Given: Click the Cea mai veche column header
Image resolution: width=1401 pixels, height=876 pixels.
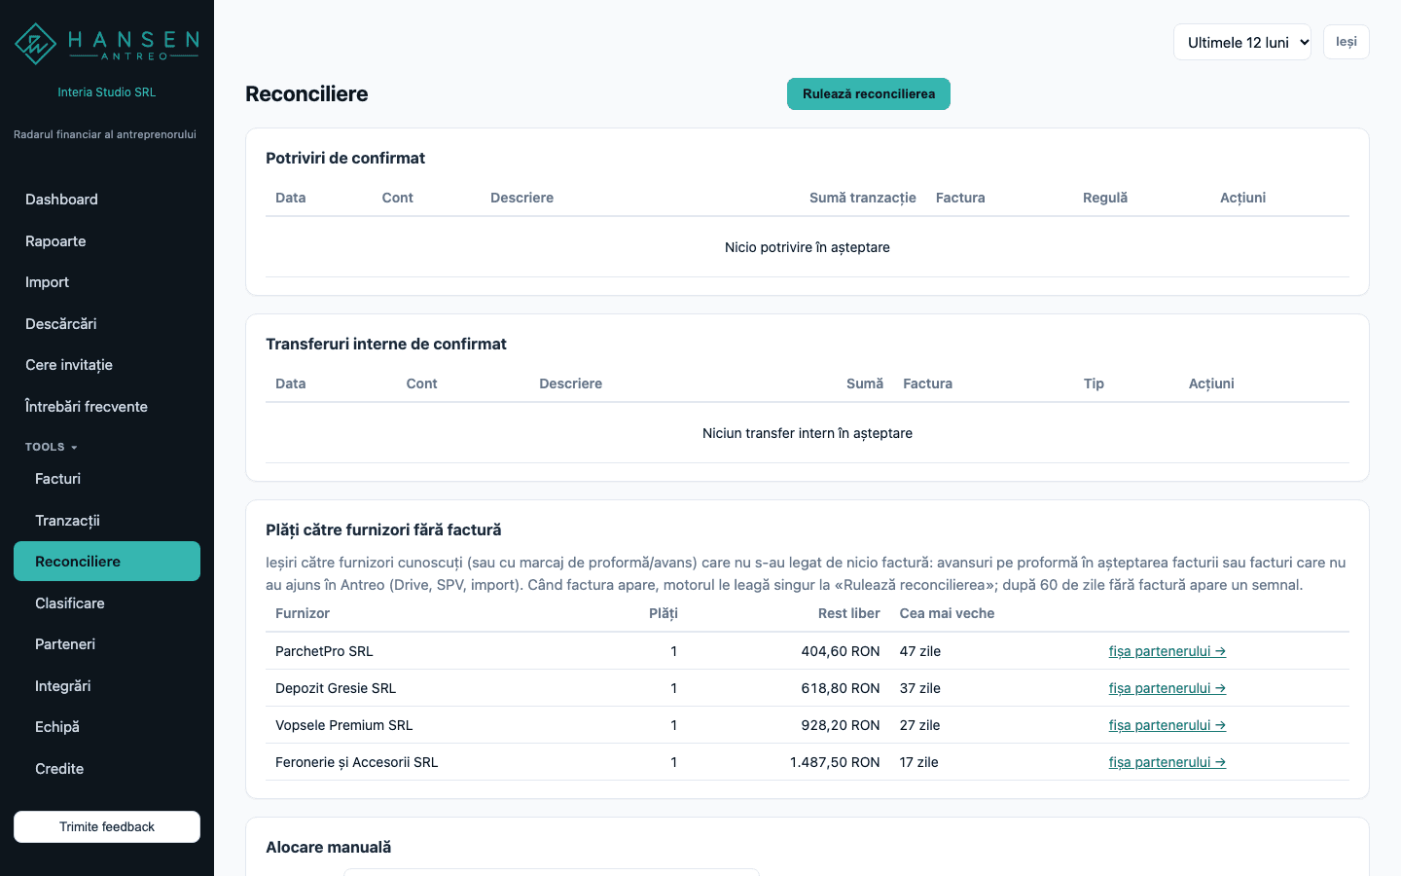Looking at the screenshot, I should click(948, 613).
